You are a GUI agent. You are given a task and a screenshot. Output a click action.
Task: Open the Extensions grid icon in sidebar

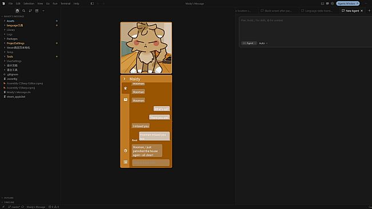[x=37, y=11]
